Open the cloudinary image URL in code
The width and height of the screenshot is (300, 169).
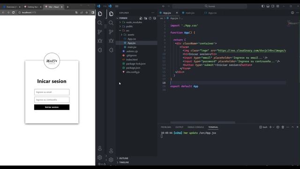(252, 51)
